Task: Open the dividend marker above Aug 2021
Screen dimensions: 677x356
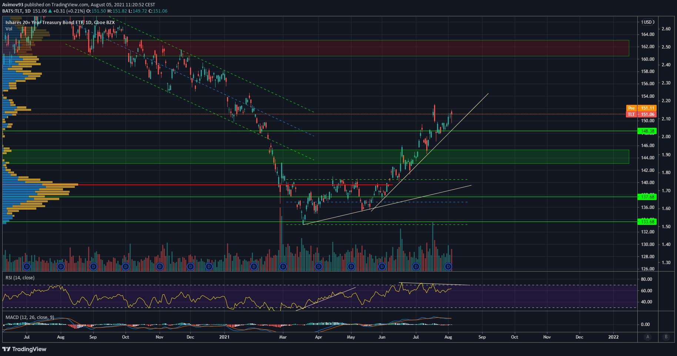Action: [x=448, y=266]
